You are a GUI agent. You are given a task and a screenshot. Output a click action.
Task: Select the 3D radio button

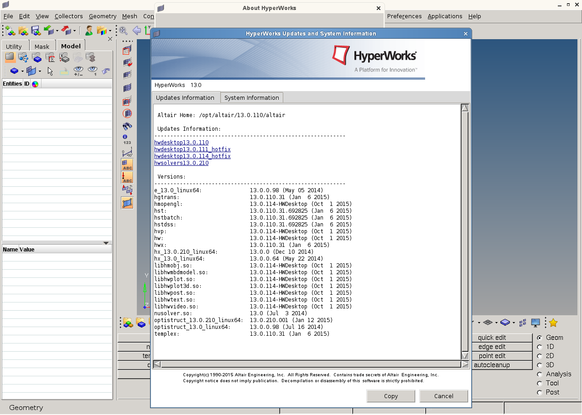coord(540,365)
